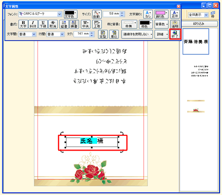Open horizontal alignment 中央 dropdown

pyautogui.click(x=86, y=24)
